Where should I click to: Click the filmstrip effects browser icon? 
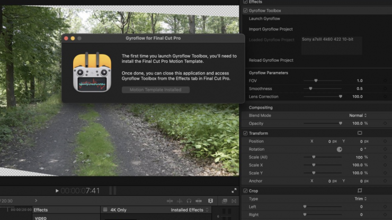pyautogui.click(x=210, y=201)
